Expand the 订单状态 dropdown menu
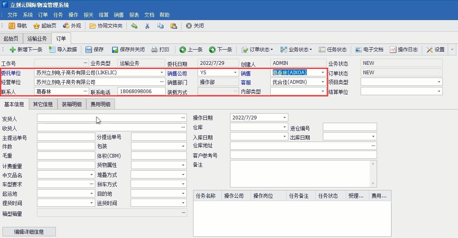This screenshot has width=458, height=238. (272, 50)
